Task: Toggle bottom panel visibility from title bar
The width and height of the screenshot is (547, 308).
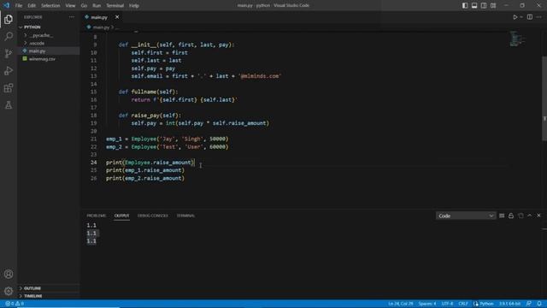Action: (x=474, y=6)
